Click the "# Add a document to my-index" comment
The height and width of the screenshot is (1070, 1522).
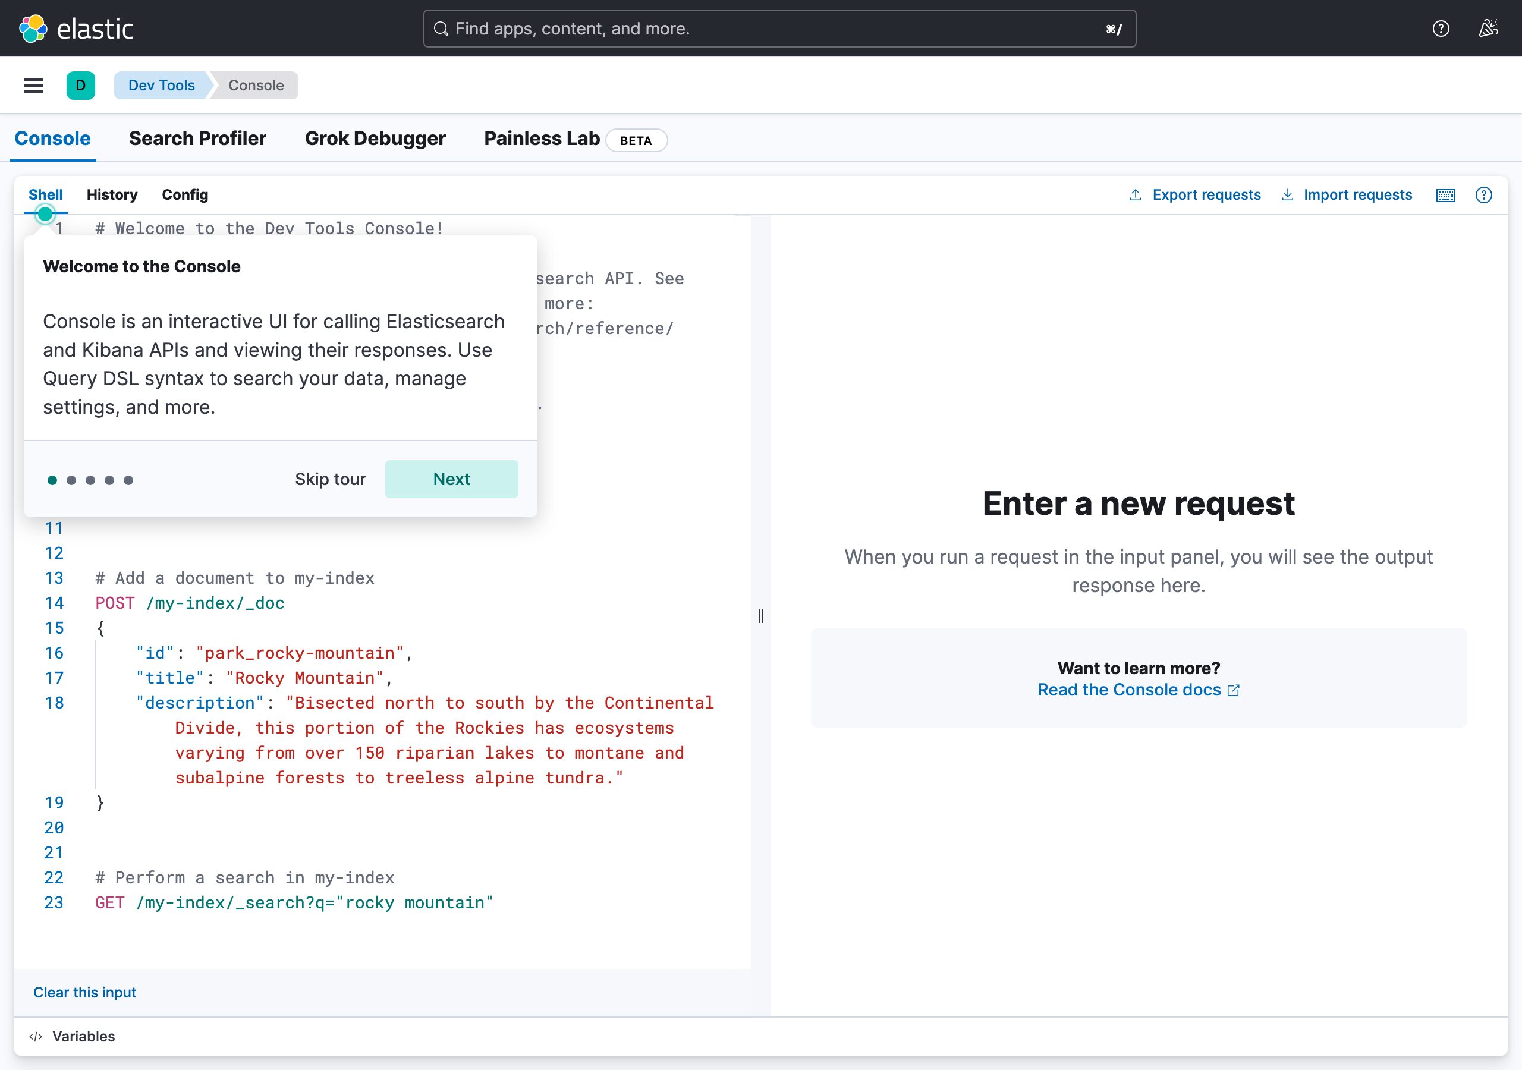(x=235, y=578)
